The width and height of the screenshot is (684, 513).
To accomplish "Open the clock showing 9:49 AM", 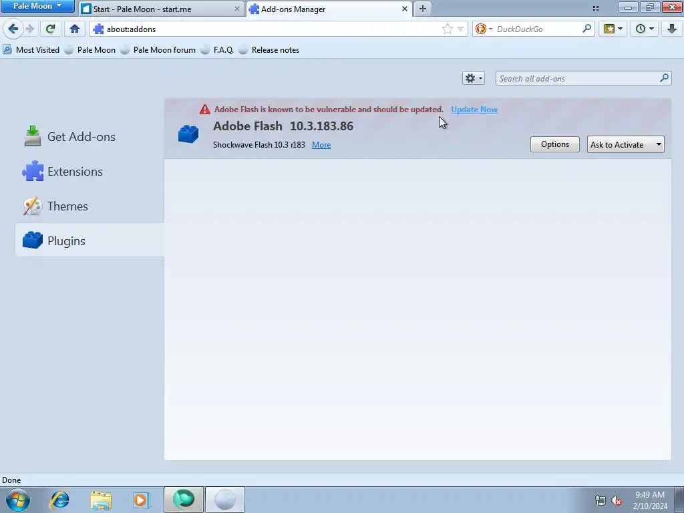I will (650, 500).
